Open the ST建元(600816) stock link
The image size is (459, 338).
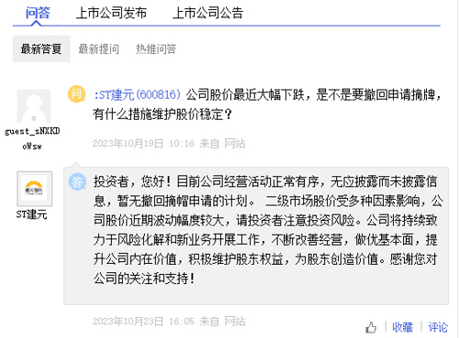(138, 94)
